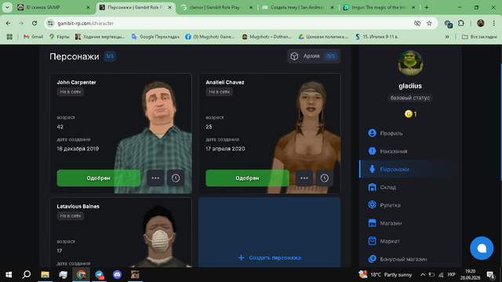Click Создать персонажа to add character
The image size is (502, 282).
(x=270, y=258)
